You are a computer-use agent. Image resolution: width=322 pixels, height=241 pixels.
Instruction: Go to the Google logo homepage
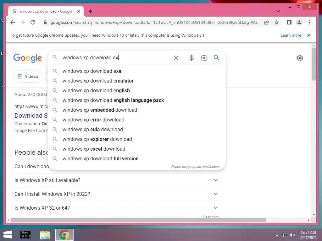(x=28, y=58)
